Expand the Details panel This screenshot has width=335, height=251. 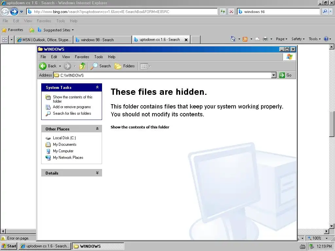[x=97, y=173]
